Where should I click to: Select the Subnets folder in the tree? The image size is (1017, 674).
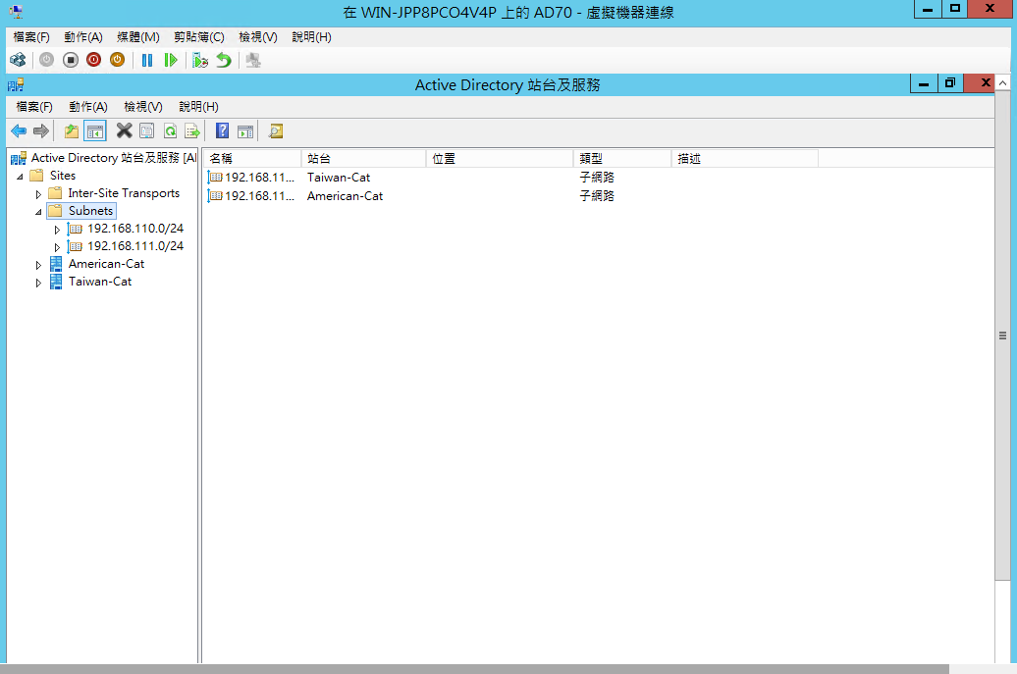click(x=90, y=211)
